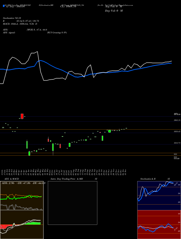Click the green MACD histogram bars
181x239 pixels.
click(x=33, y=223)
